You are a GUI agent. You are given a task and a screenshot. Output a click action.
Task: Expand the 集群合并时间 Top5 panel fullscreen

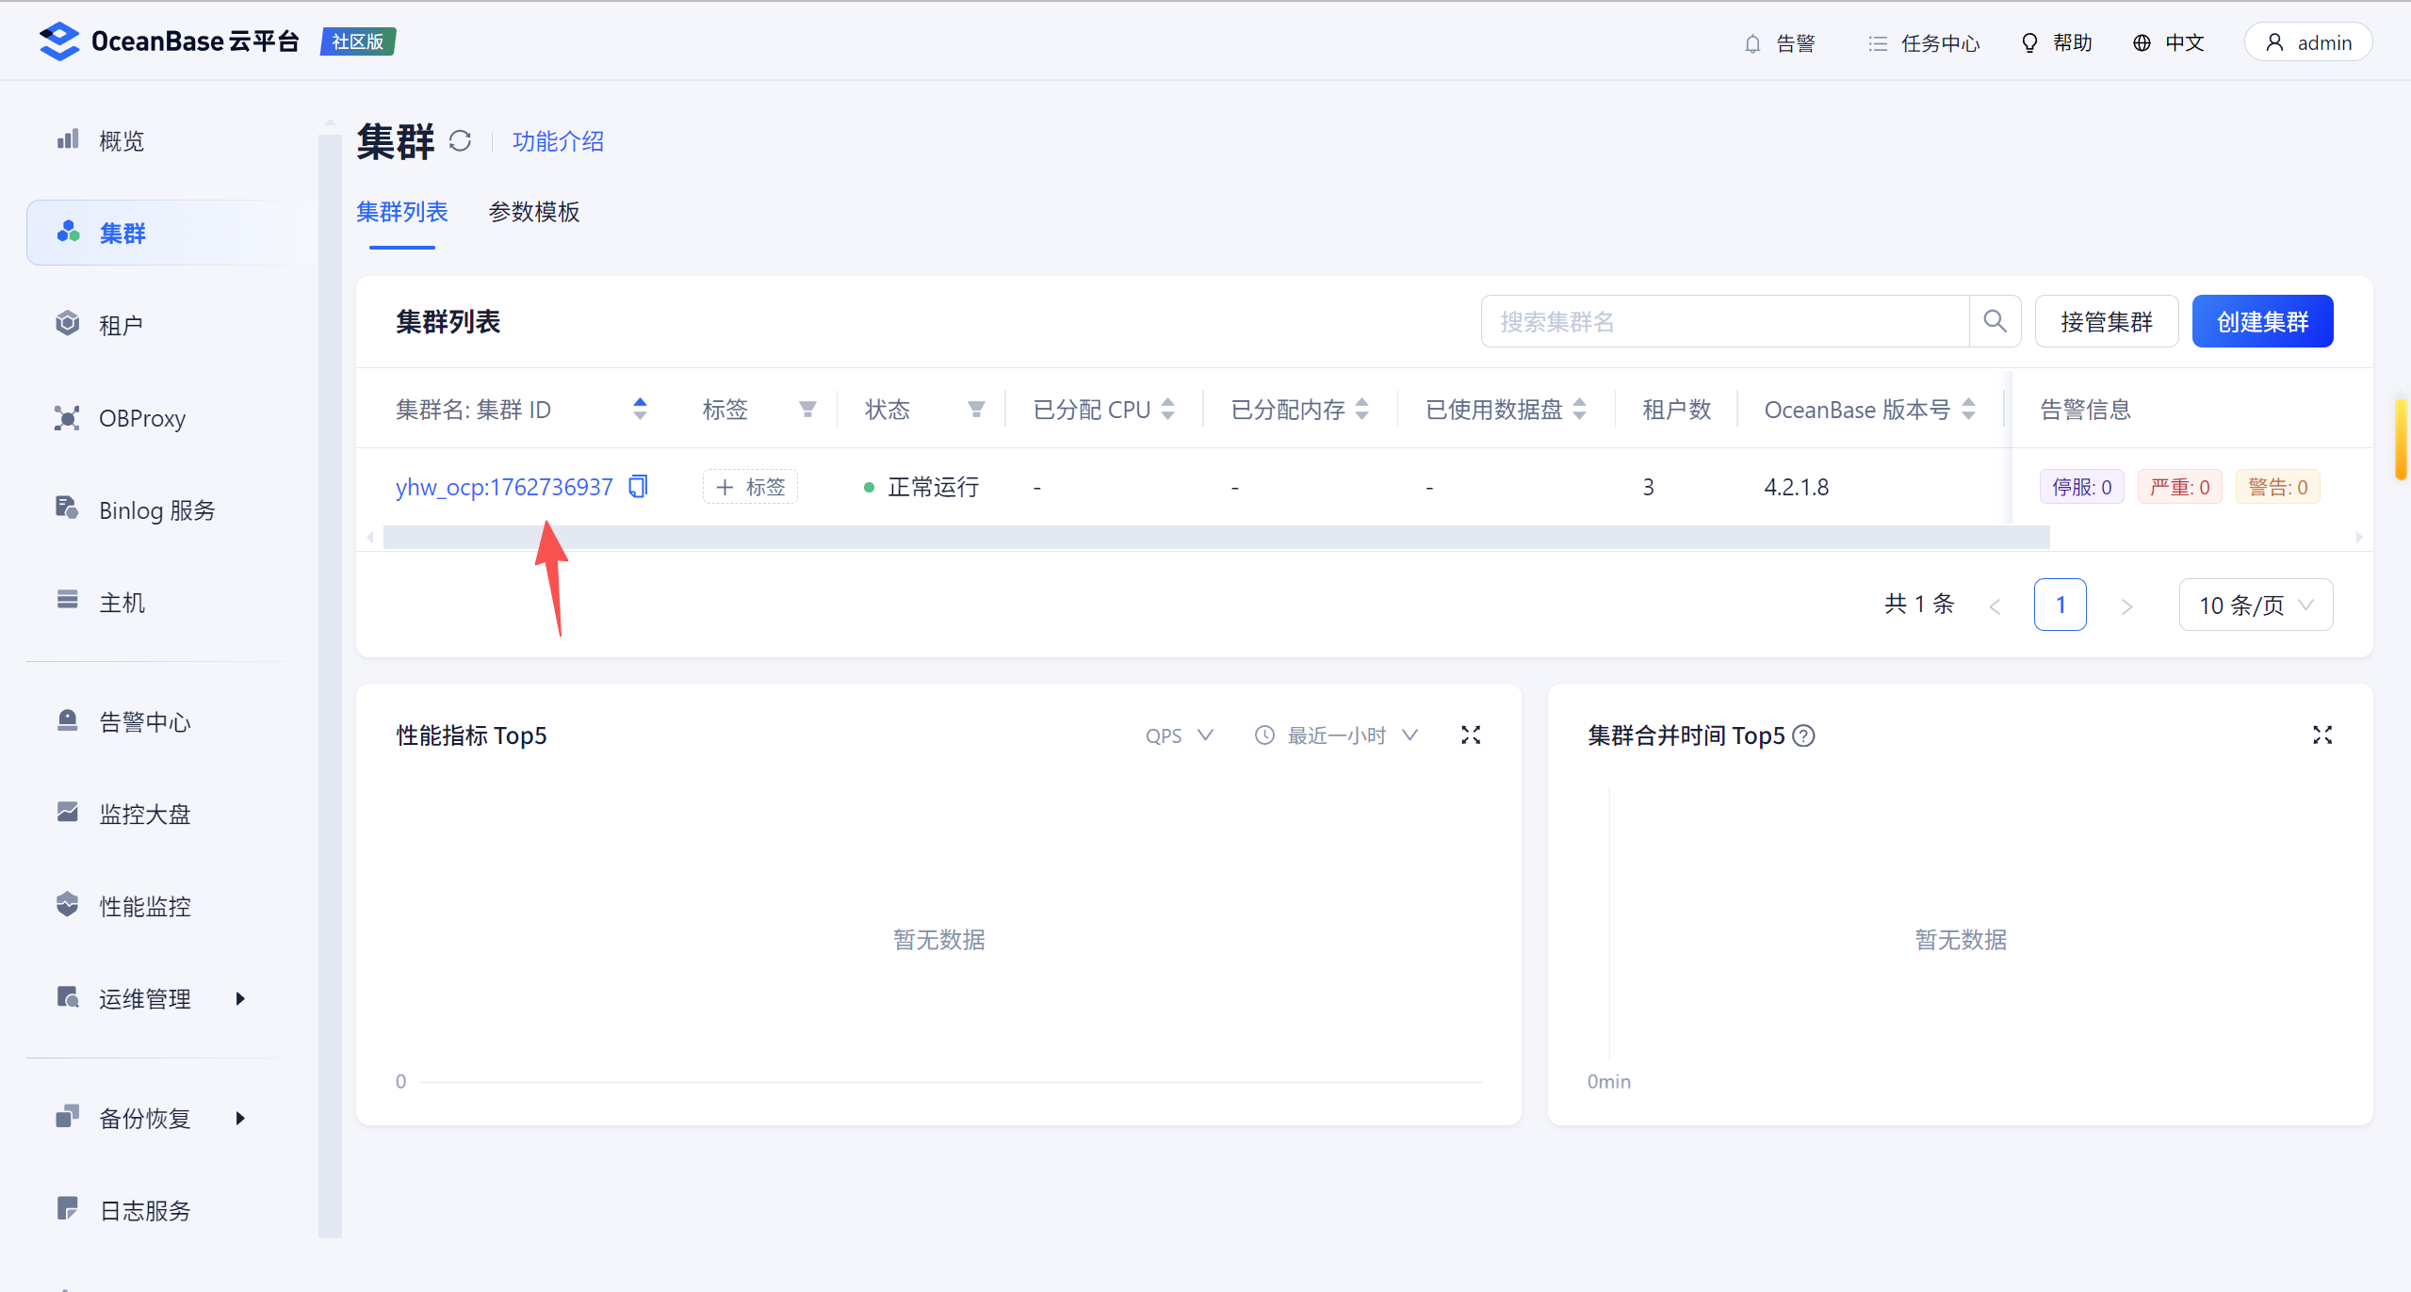(x=2321, y=735)
